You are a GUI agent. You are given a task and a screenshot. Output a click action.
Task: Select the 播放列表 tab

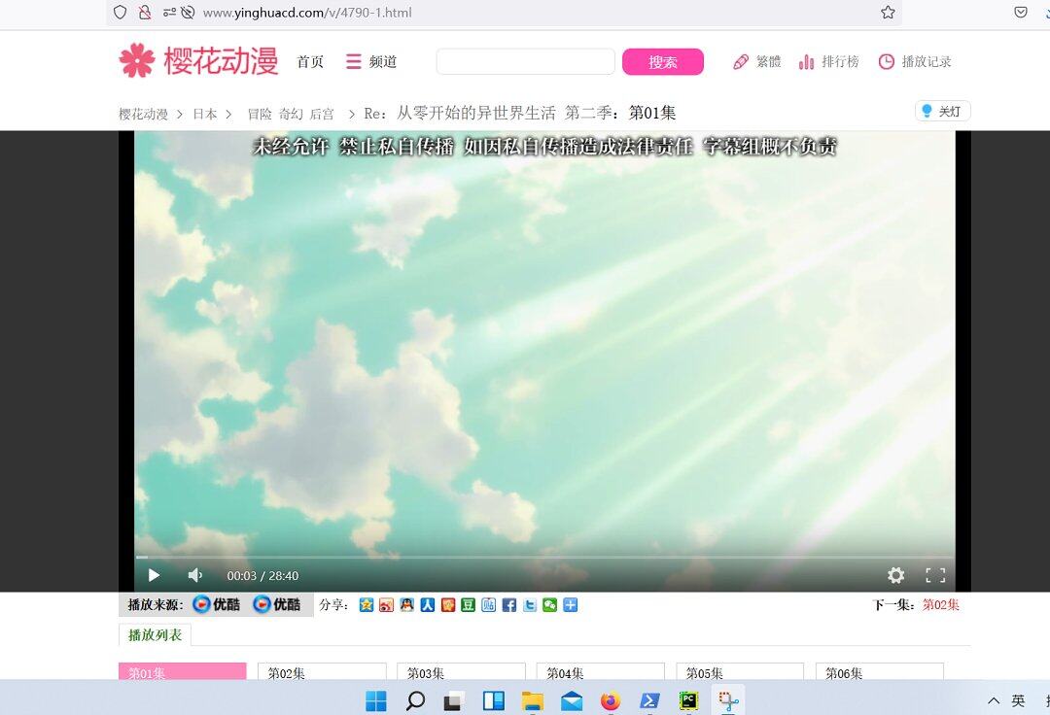156,635
